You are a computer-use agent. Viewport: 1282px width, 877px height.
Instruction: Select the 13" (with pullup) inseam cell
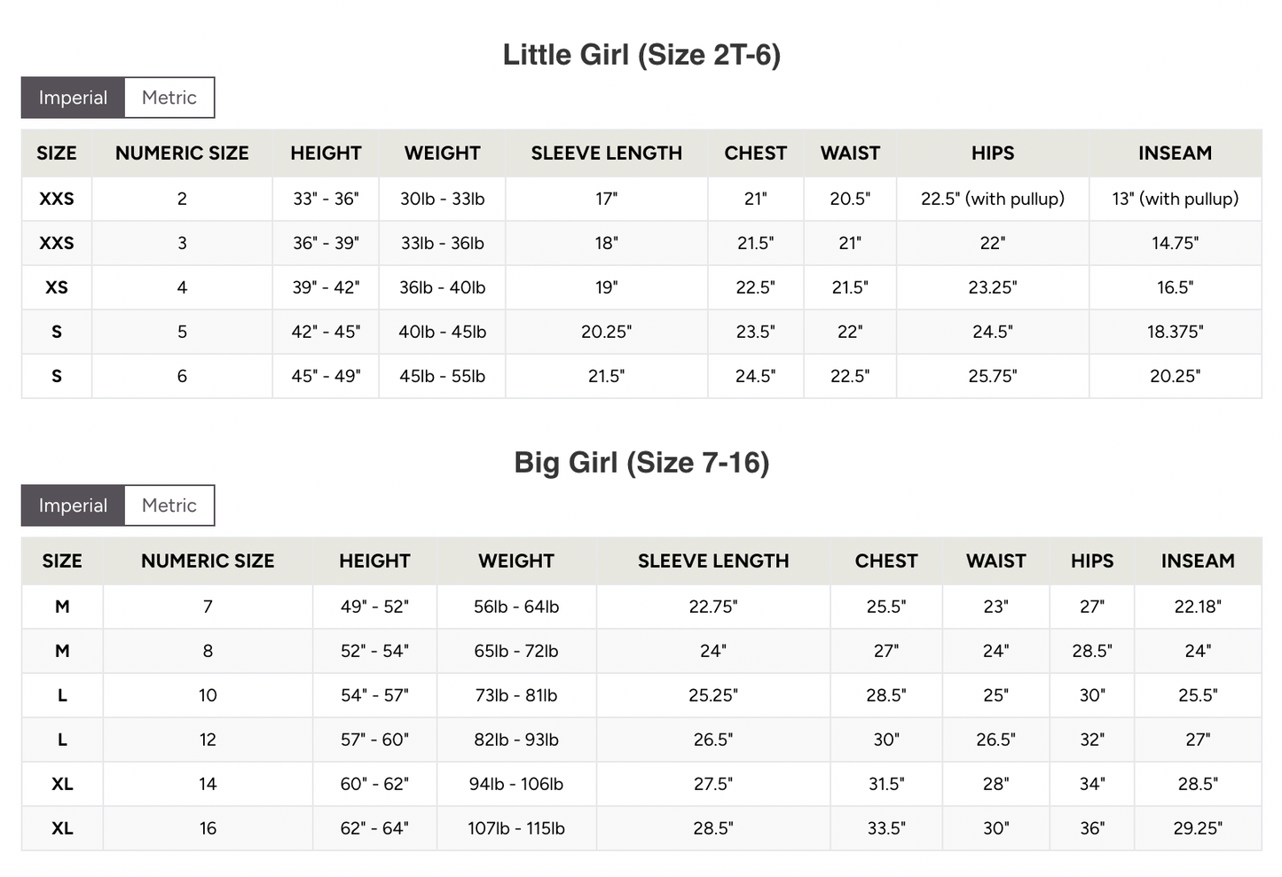tap(1175, 199)
